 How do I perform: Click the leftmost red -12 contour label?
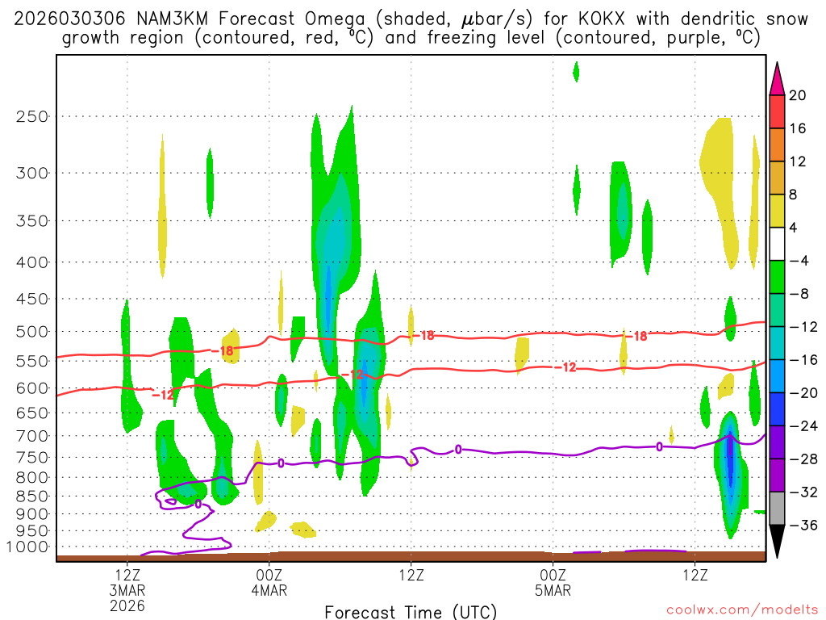[163, 395]
